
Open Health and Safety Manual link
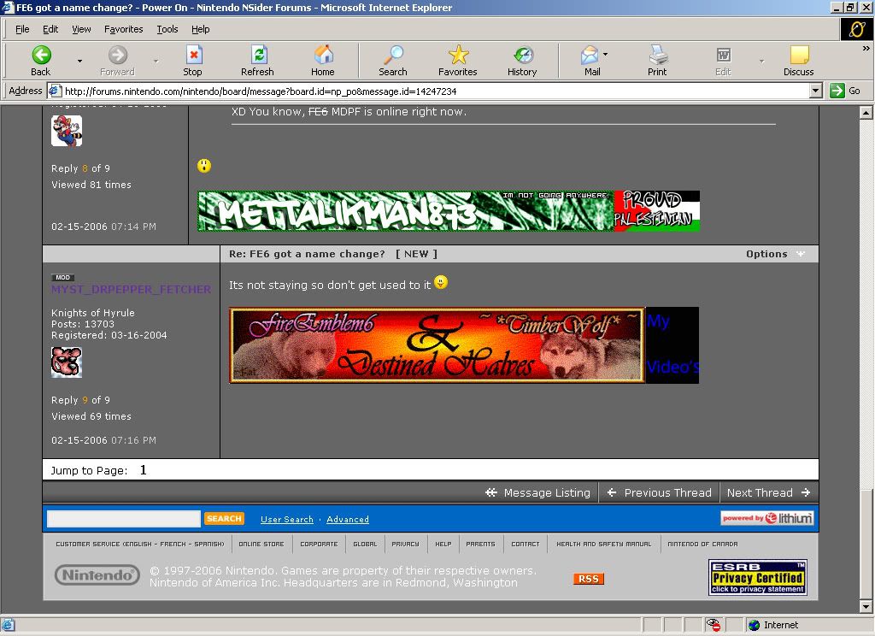pyautogui.click(x=604, y=544)
